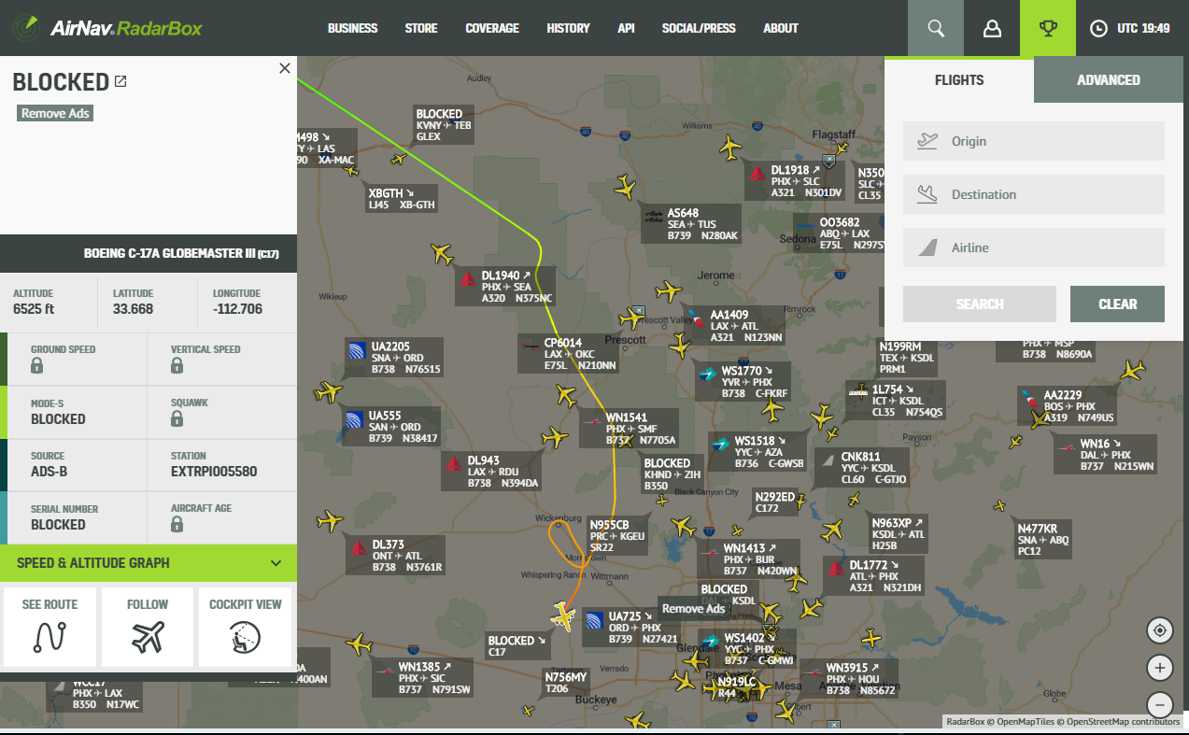Click the DL1772 Delta airline logo
1189x735 pixels.
(x=836, y=569)
